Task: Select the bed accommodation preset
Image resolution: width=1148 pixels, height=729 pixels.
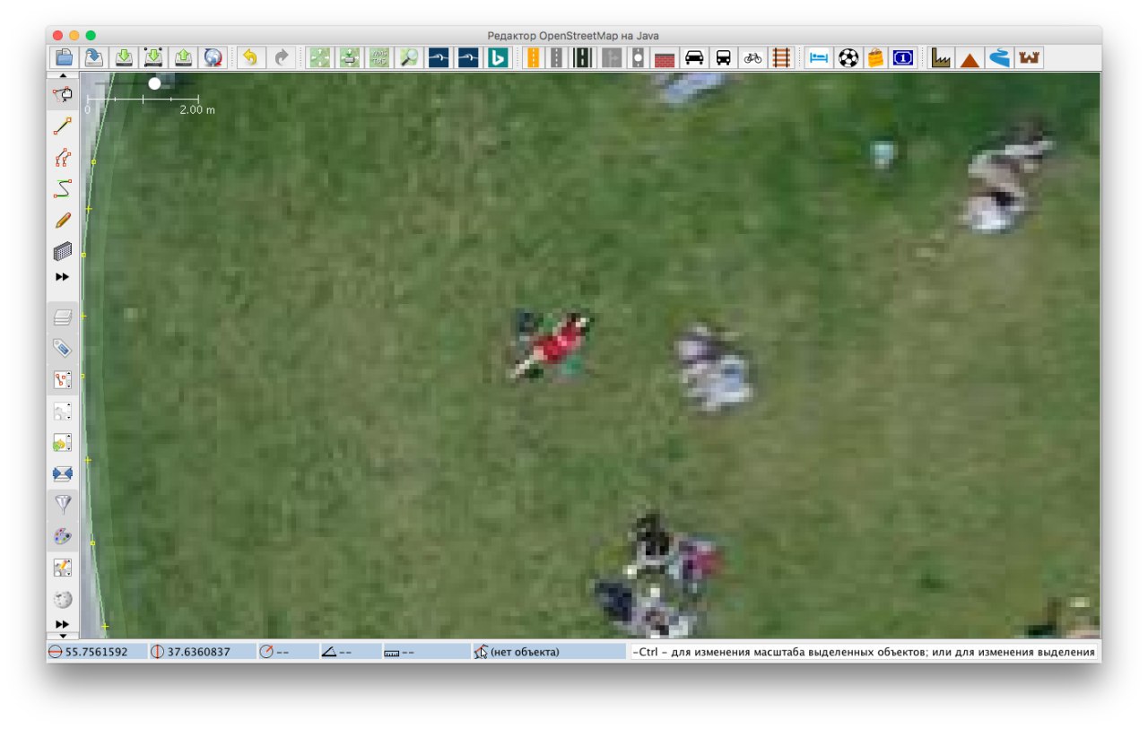Action: pyautogui.click(x=818, y=57)
